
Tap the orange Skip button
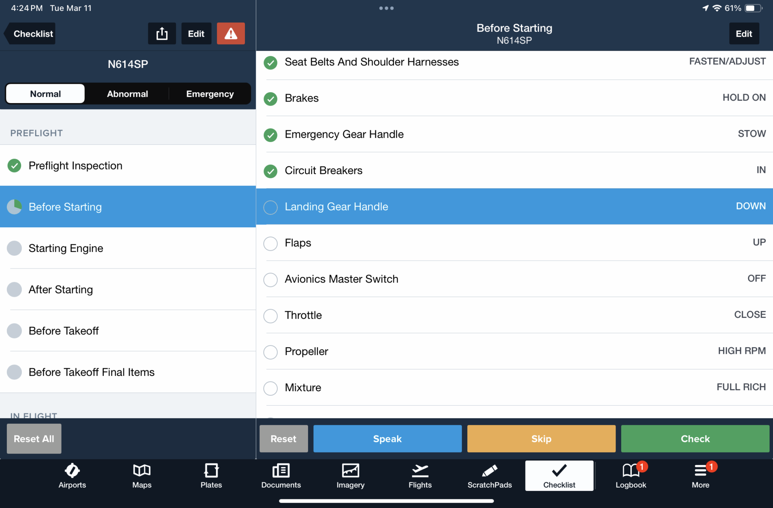click(541, 439)
